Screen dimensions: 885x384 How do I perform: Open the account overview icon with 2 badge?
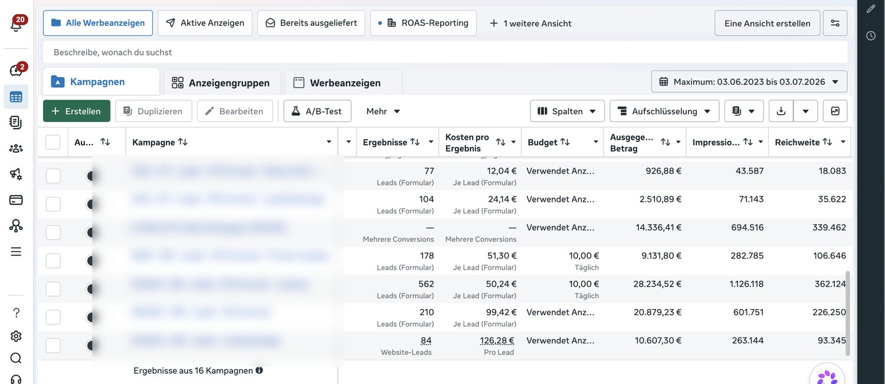coord(17,70)
